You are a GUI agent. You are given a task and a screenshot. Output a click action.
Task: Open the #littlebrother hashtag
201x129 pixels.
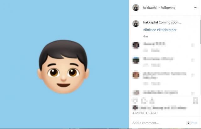coord(167,30)
